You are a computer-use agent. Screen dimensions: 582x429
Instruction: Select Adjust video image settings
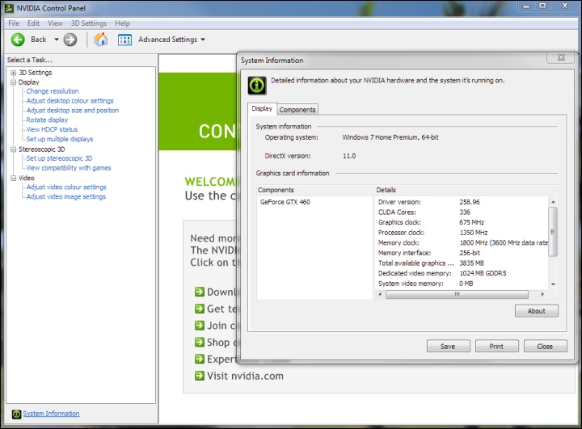(x=65, y=197)
